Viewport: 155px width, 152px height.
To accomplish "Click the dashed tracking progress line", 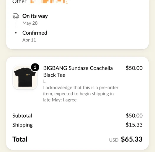I will click(x=16, y=24).
